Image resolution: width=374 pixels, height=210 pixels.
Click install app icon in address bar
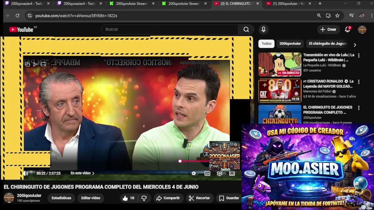point(328,16)
